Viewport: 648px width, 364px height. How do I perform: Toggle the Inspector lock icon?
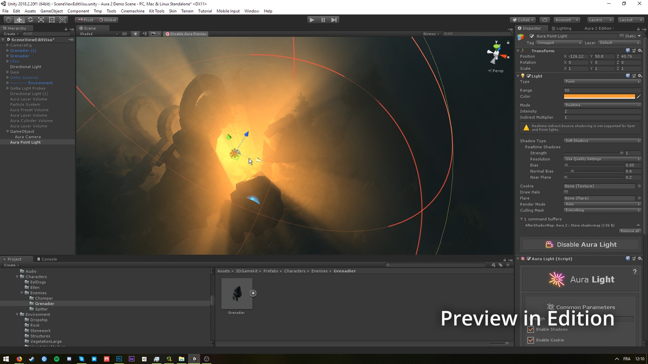[638, 28]
